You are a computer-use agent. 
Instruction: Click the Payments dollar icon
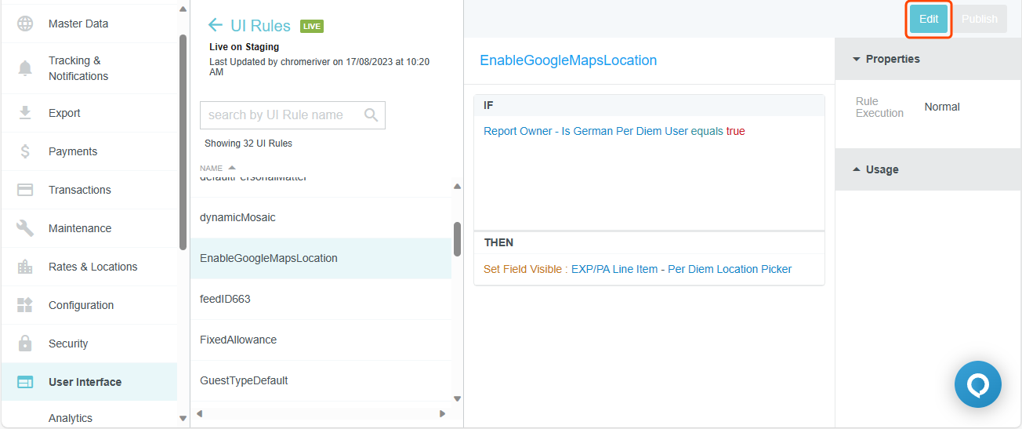click(25, 151)
